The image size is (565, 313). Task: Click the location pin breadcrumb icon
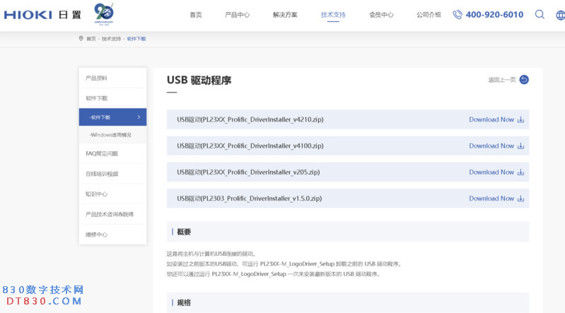coord(81,39)
